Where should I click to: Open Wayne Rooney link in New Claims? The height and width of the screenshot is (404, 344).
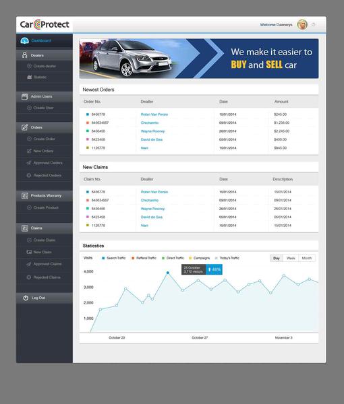152,209
